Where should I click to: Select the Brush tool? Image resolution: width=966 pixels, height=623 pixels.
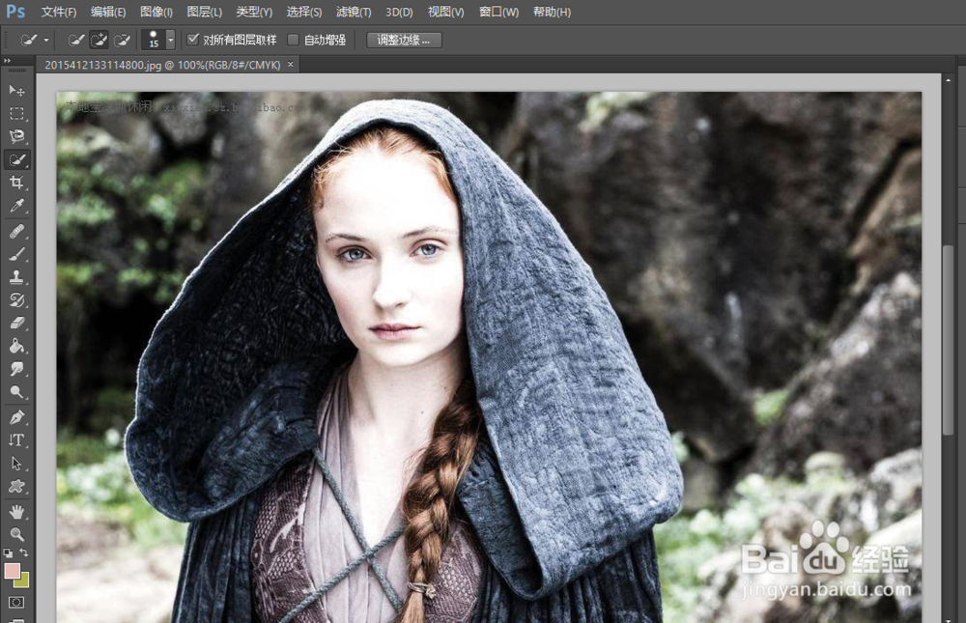point(16,254)
